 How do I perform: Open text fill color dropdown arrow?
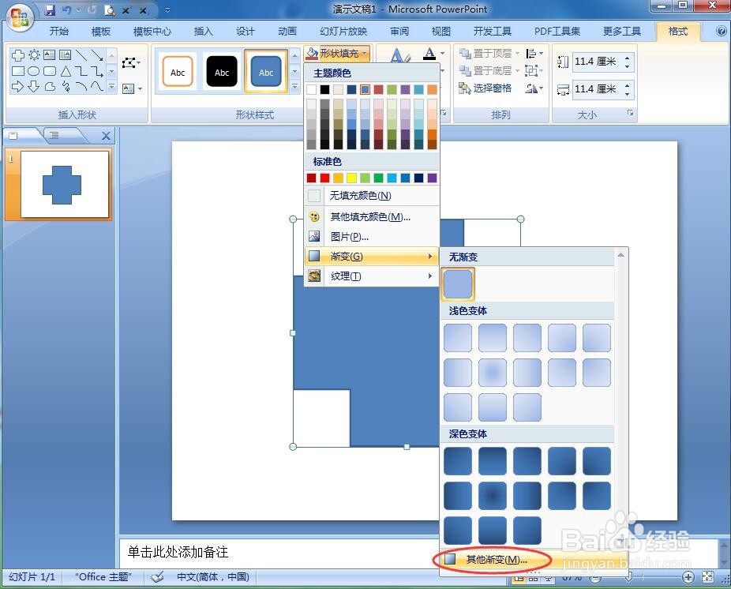click(x=442, y=54)
